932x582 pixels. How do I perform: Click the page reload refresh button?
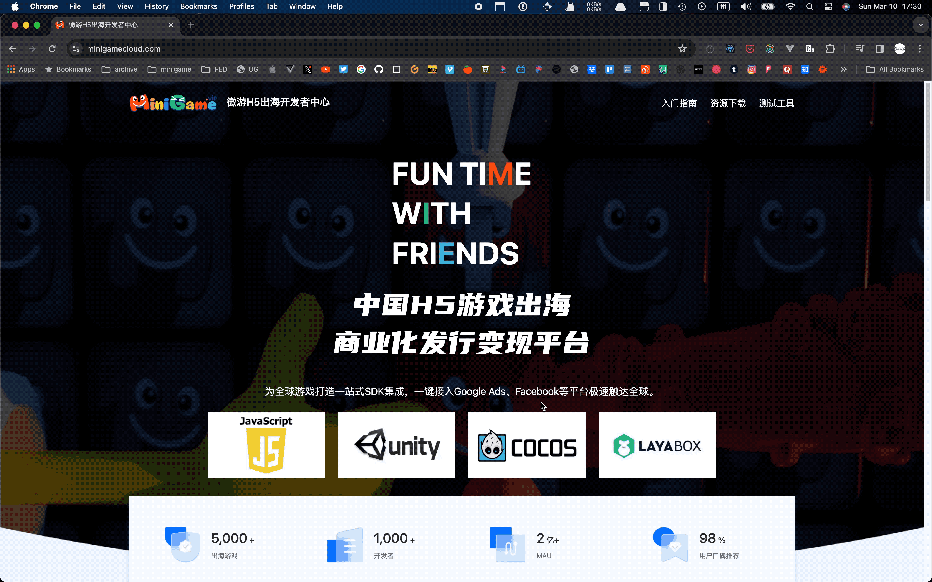pyautogui.click(x=52, y=48)
